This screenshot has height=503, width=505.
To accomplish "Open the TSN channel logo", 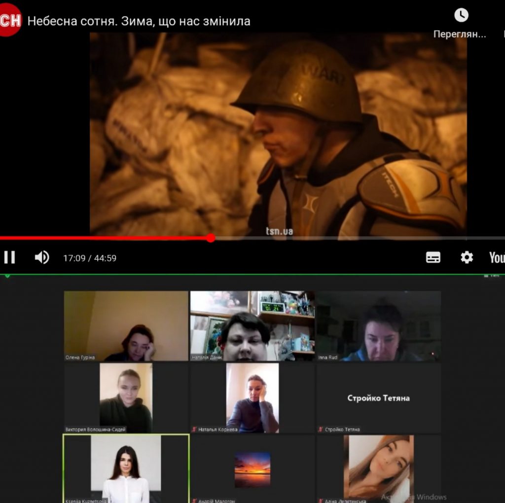I will pyautogui.click(x=10, y=20).
